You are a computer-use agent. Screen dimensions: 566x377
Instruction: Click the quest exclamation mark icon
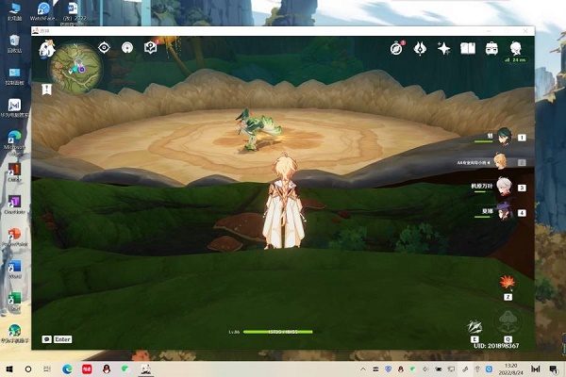pos(46,89)
